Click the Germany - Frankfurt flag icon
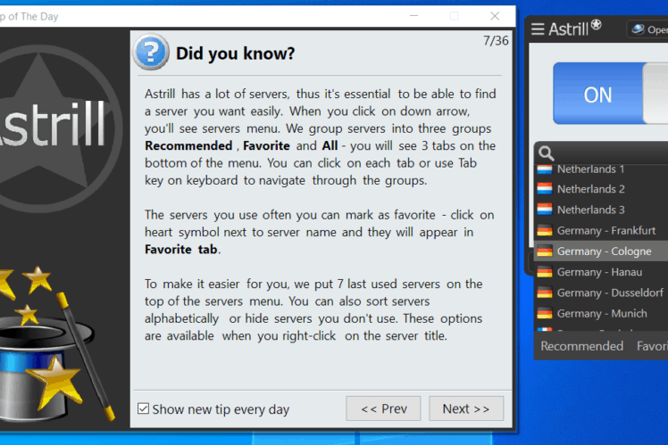This screenshot has width=668, height=445. click(545, 231)
